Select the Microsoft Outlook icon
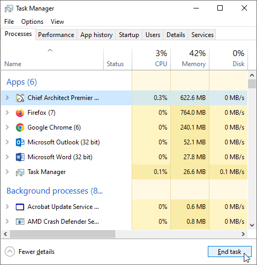Viewport: 257px width, 265px height. pyautogui.click(x=20, y=142)
